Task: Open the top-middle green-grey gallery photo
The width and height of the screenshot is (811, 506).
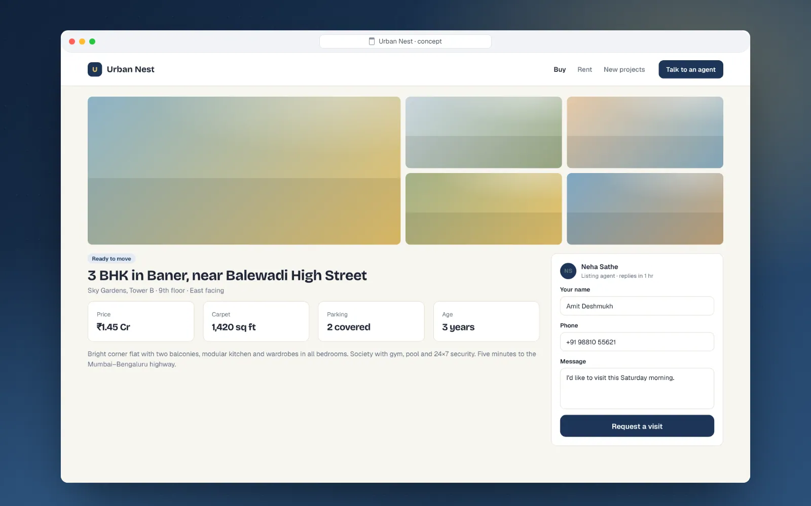Action: [484, 133]
